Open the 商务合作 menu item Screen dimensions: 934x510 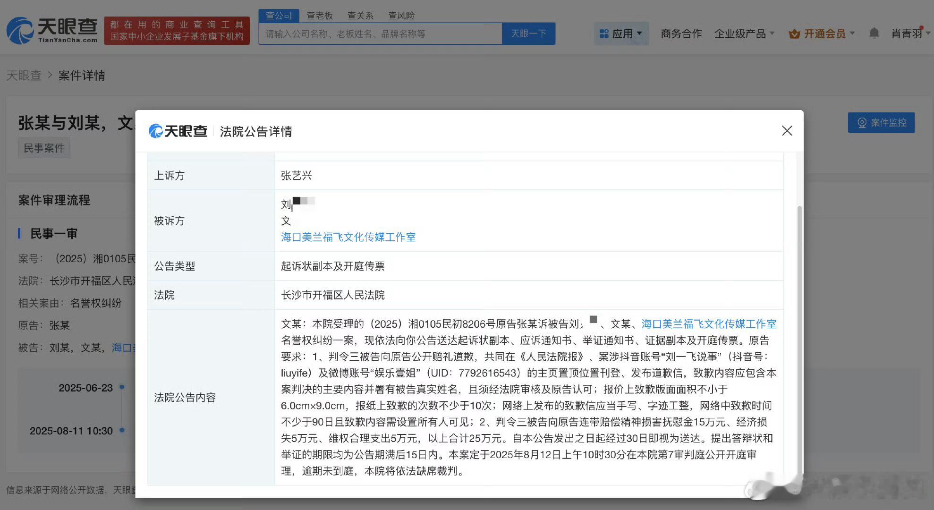681,34
